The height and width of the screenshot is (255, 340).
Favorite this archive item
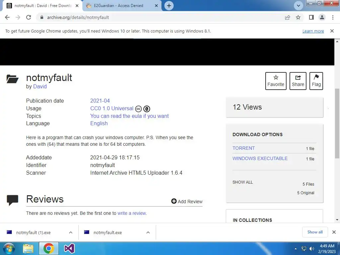pos(276,81)
